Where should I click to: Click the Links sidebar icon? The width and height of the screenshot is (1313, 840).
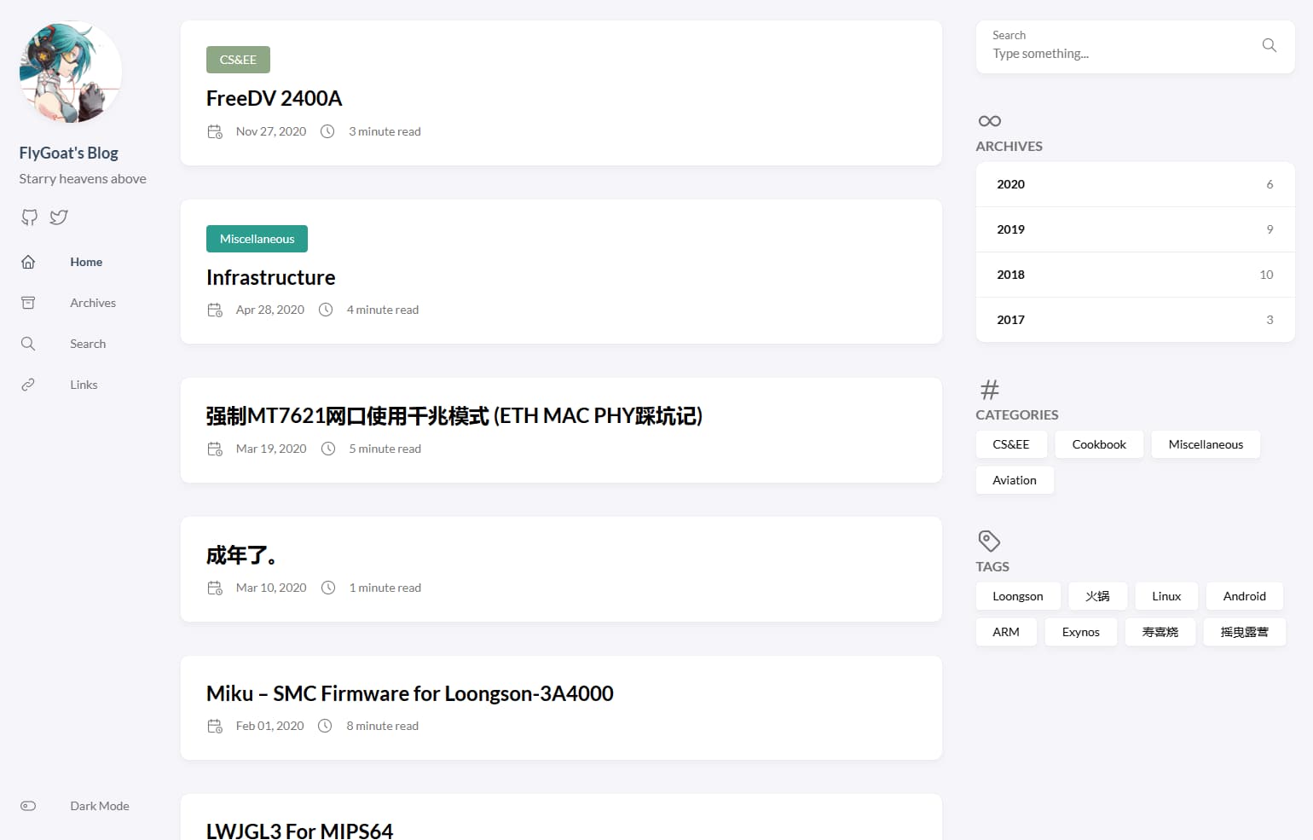tap(28, 384)
